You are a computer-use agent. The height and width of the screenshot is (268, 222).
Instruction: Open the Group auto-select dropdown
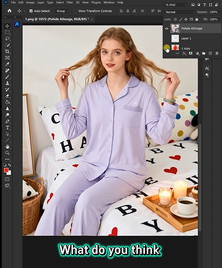[x=62, y=11]
